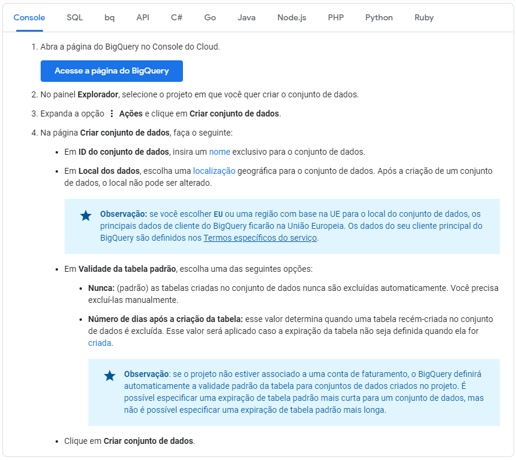Click 'Validade da tabela padrão' text
The height and width of the screenshot is (460, 516).
point(127,269)
